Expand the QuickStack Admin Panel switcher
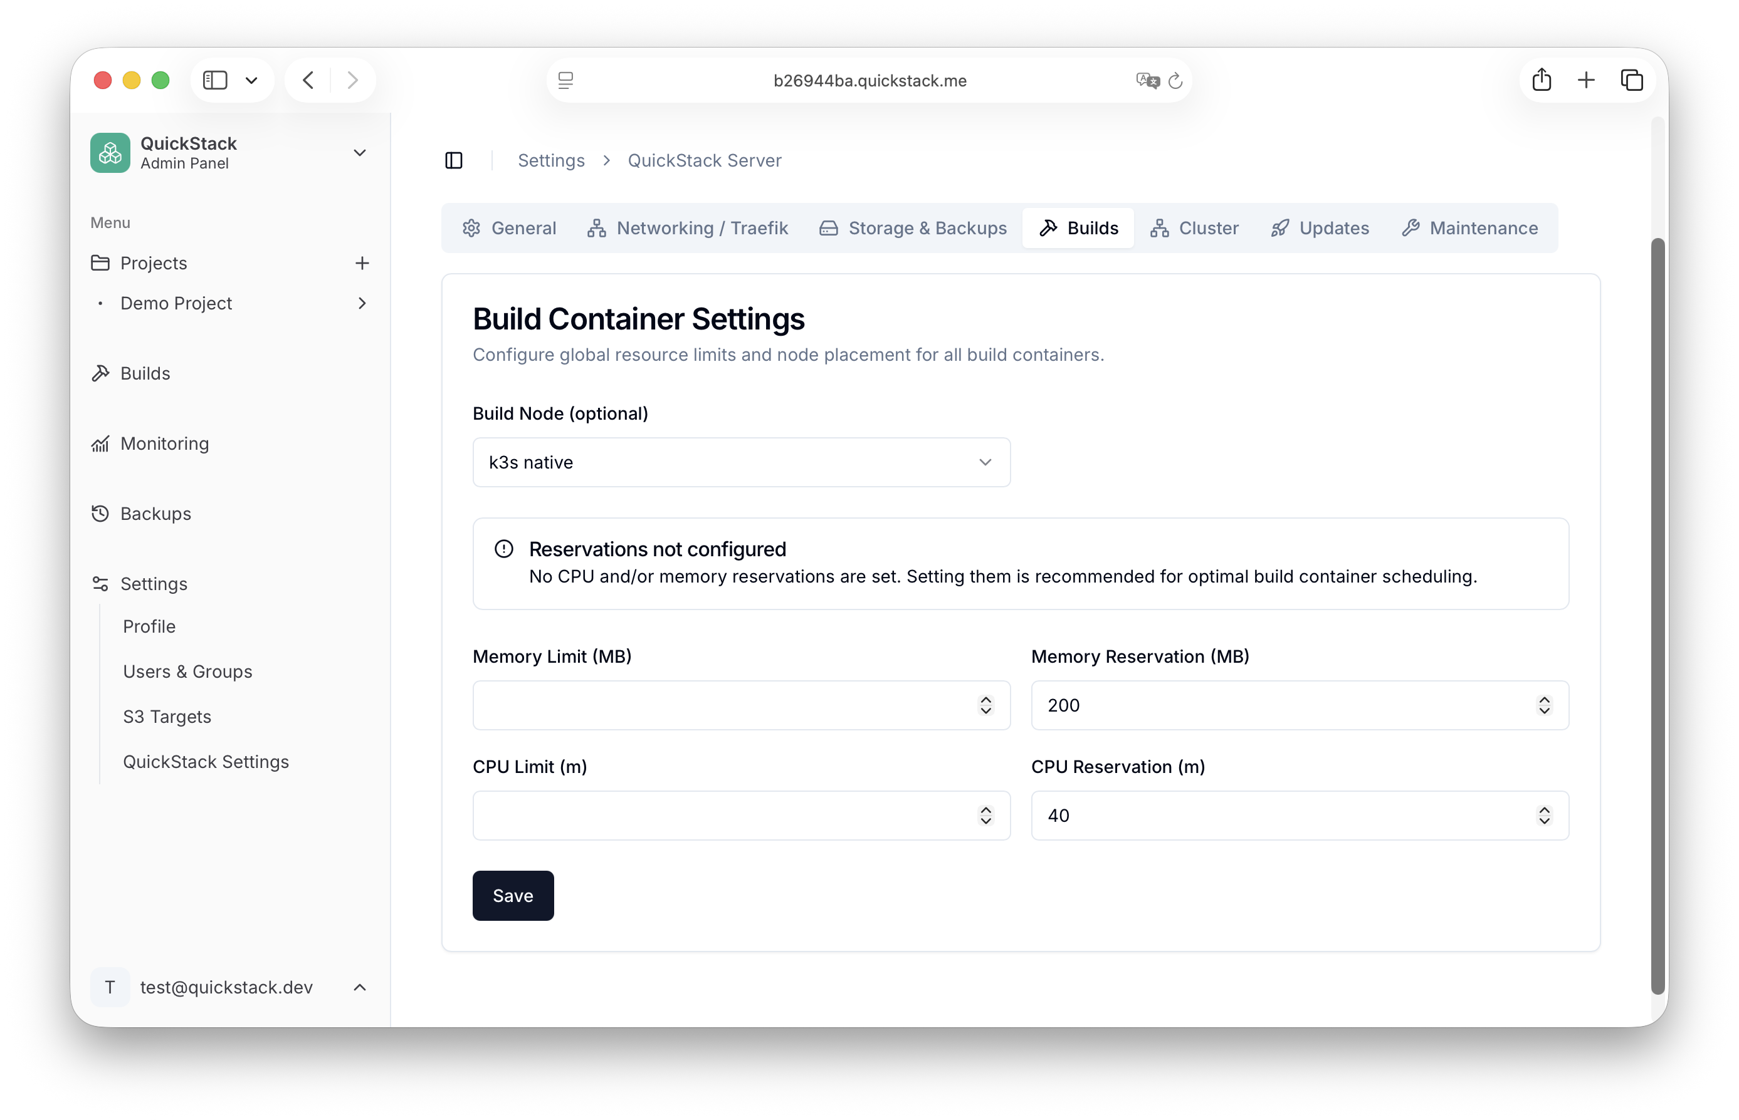This screenshot has height=1120, width=1739. pyautogui.click(x=359, y=153)
